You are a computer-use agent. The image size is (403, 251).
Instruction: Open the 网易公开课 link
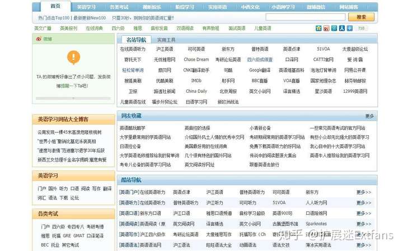coord(355,70)
